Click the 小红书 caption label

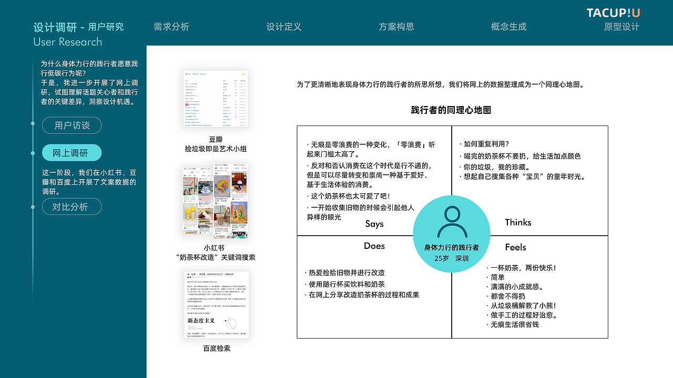(x=214, y=248)
